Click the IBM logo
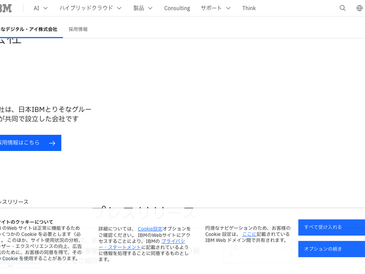The image size is (365, 274). pyautogui.click(x=5, y=8)
